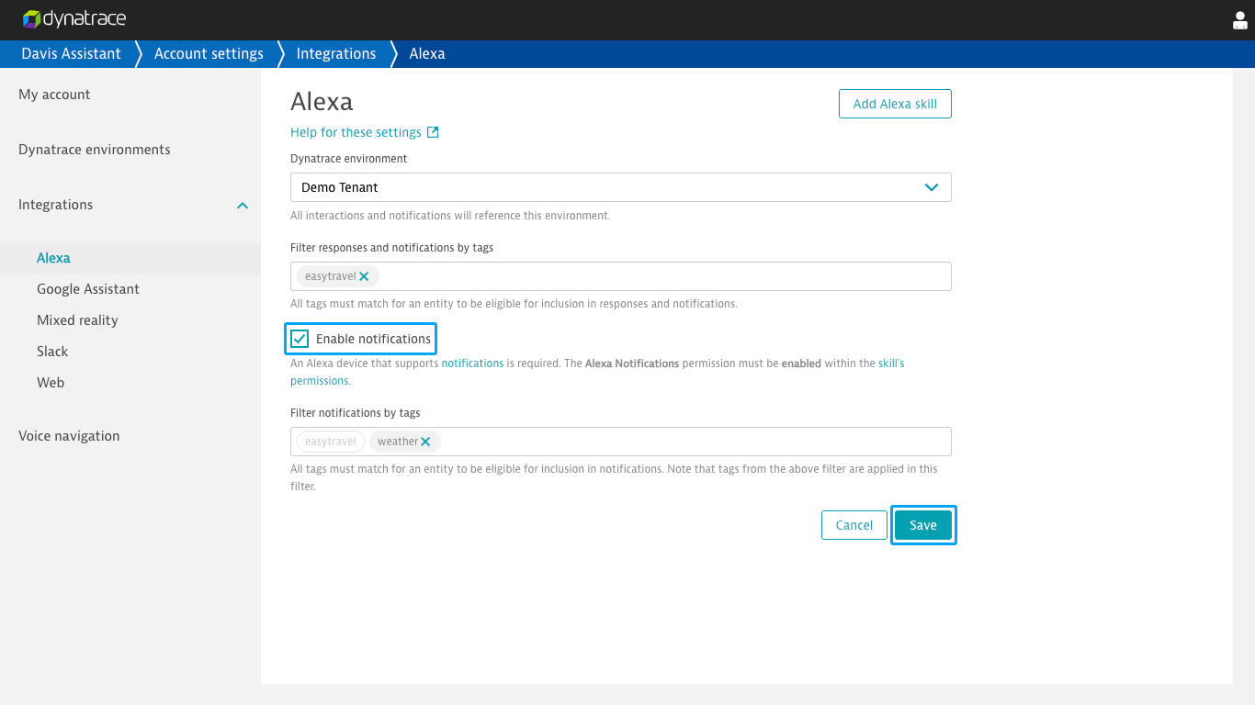The image size is (1255, 705).
Task: Open Dynatrace environment dropdown
Action: pyautogui.click(x=621, y=187)
